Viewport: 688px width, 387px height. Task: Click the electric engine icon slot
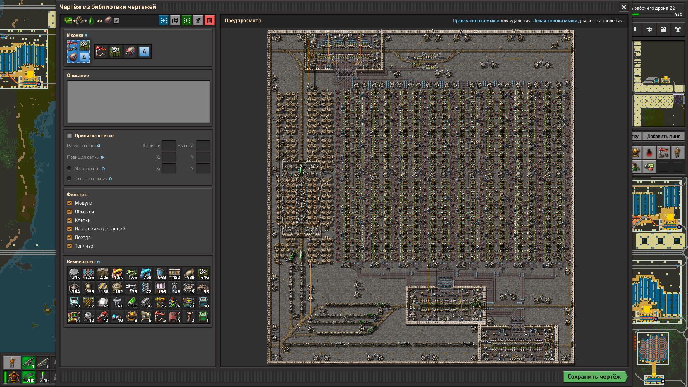coord(130,52)
